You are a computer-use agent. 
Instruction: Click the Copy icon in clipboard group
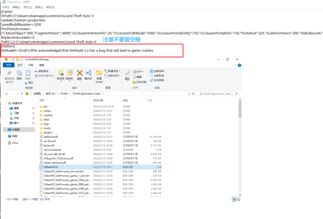click(19, 74)
